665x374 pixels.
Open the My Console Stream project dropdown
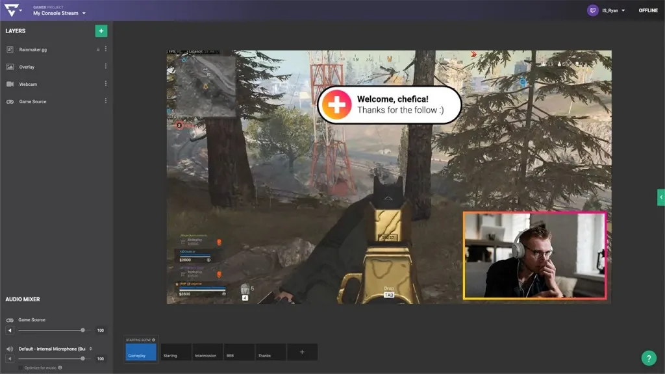tap(59, 13)
